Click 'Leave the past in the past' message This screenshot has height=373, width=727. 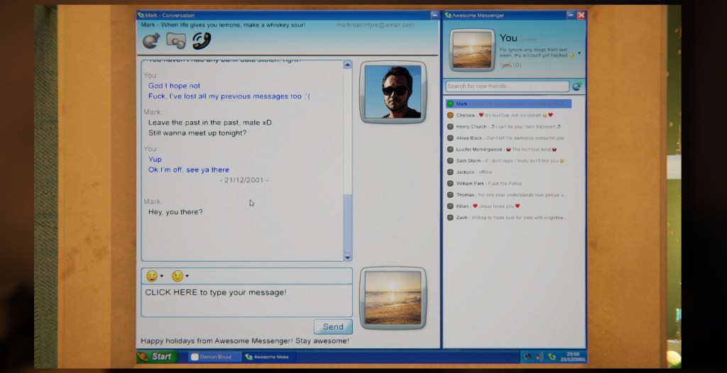210,123
